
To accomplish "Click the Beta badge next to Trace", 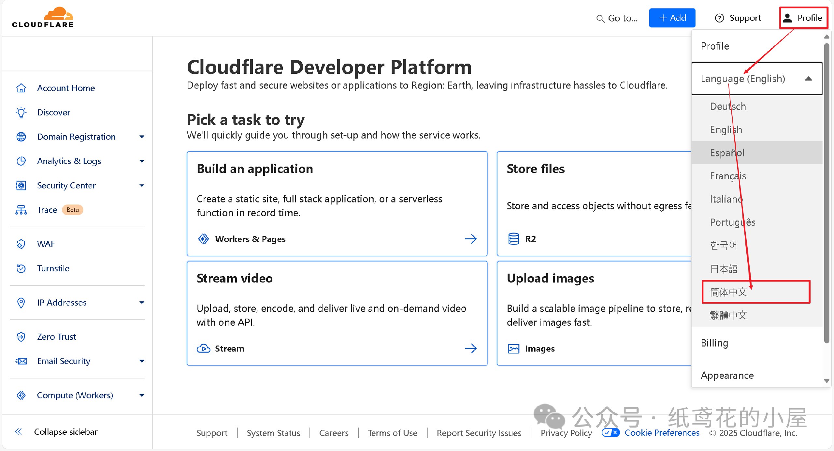I will tap(73, 210).
